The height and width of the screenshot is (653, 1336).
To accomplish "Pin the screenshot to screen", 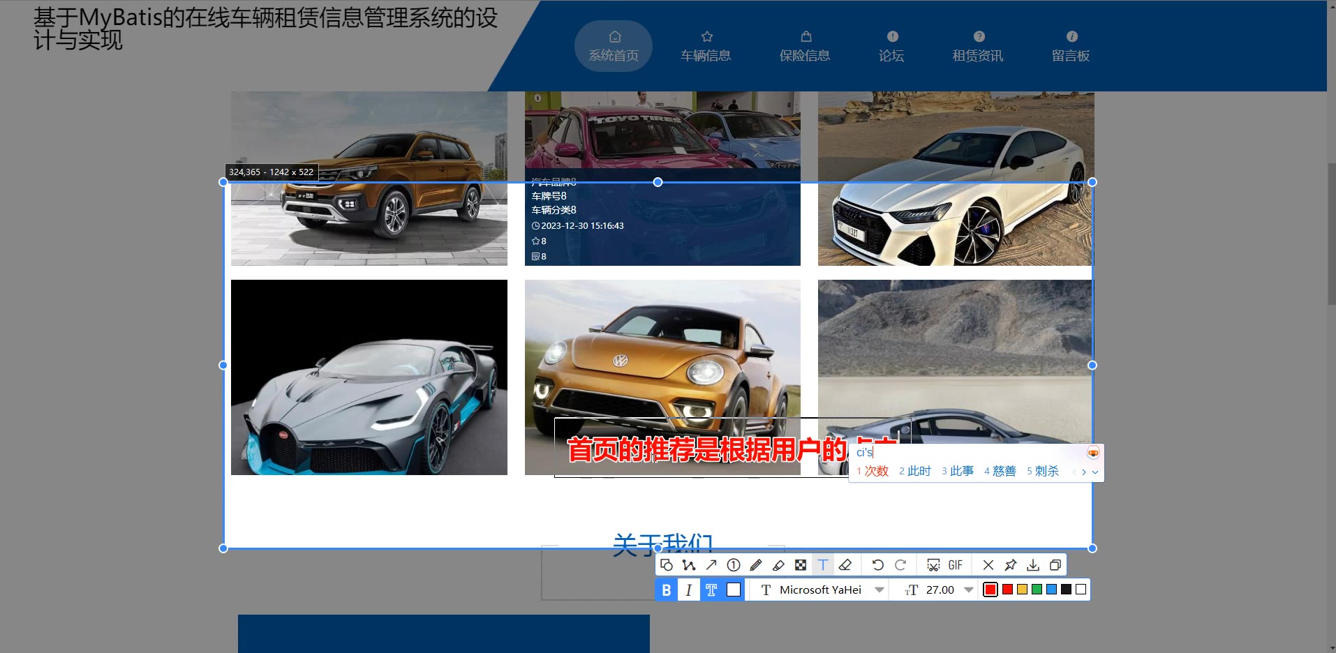I will tap(1011, 565).
